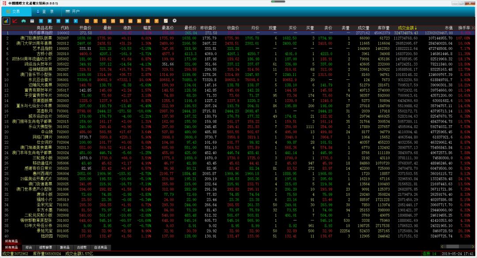Select the 惠州西湖片 row
This screenshot has height=258, width=477.
coord(238,173)
